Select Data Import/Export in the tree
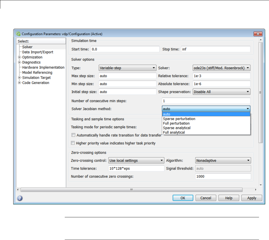This screenshot has height=240, width=269. [38, 52]
